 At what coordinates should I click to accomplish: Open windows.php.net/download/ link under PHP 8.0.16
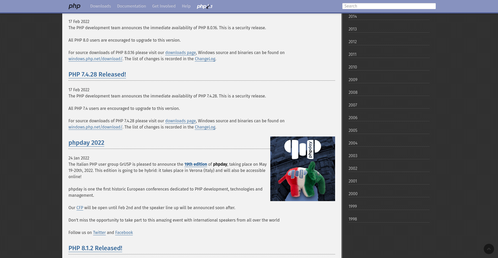coord(95,59)
